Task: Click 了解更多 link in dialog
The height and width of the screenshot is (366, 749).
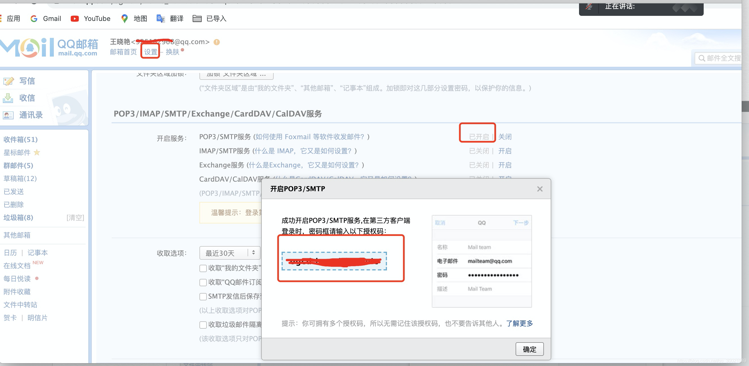Action: click(x=519, y=323)
